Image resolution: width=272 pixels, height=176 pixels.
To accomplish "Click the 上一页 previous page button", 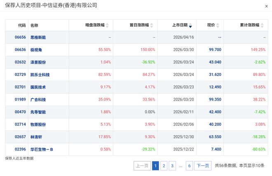I will [x=142, y=166].
